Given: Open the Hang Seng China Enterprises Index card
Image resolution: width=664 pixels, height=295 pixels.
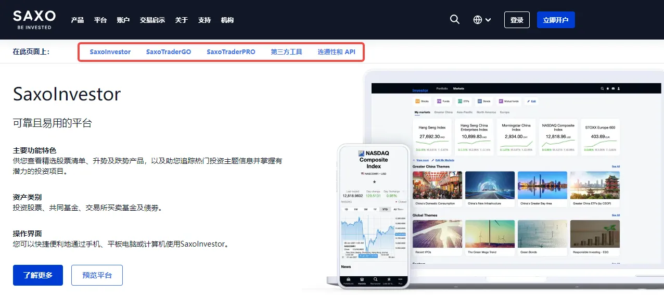Looking at the screenshot, I should pos(475,136).
